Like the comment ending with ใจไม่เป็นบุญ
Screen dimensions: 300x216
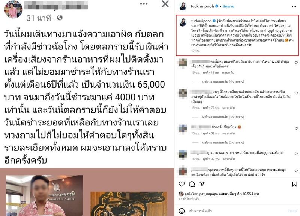296,93
